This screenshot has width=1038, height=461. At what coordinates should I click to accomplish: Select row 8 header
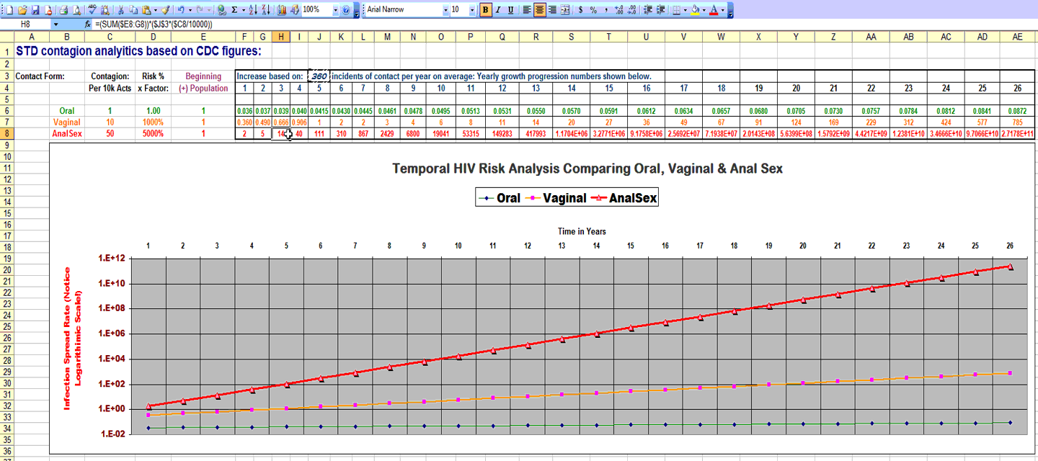6,133
